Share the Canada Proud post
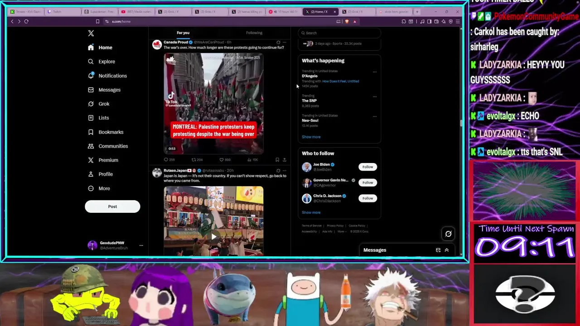580x326 pixels. coord(285,160)
